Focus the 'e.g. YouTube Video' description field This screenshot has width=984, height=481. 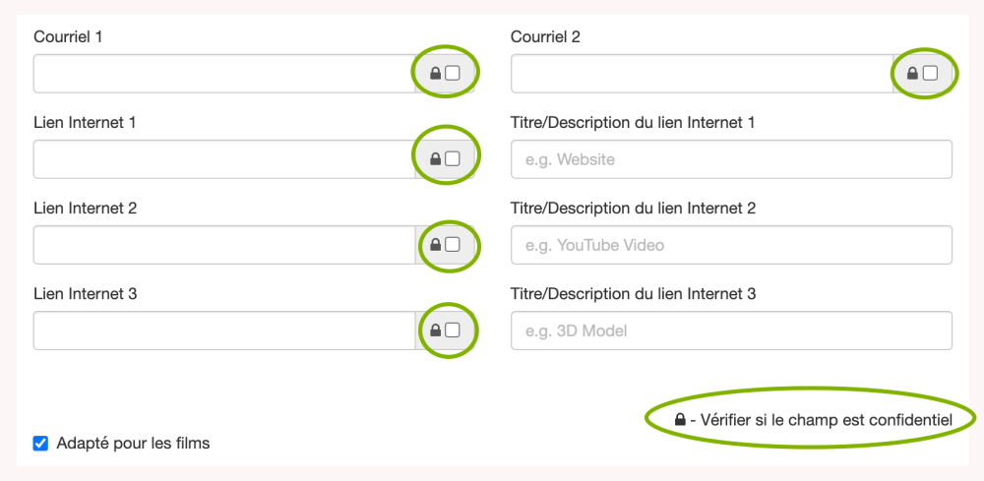coord(731,245)
